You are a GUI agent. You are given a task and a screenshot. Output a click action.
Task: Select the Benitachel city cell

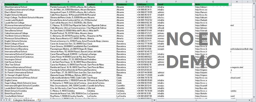point(102,20)
